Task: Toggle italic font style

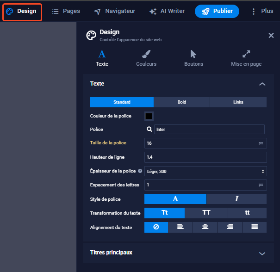Action: [236, 199]
